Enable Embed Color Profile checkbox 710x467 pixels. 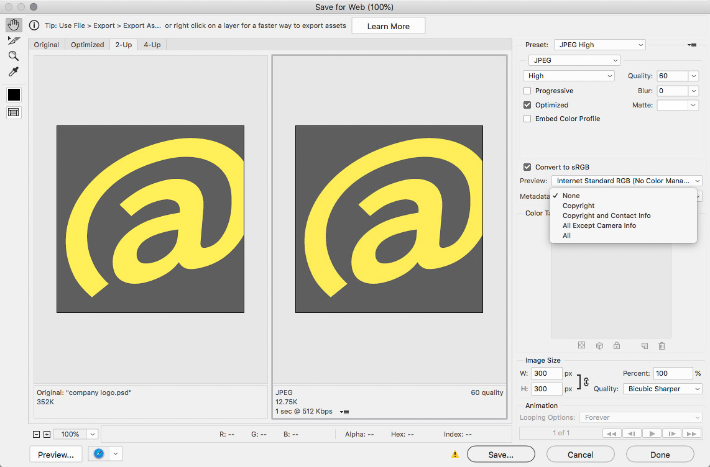tap(527, 119)
